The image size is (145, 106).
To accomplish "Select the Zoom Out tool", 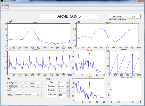I will tap(5, 9).
